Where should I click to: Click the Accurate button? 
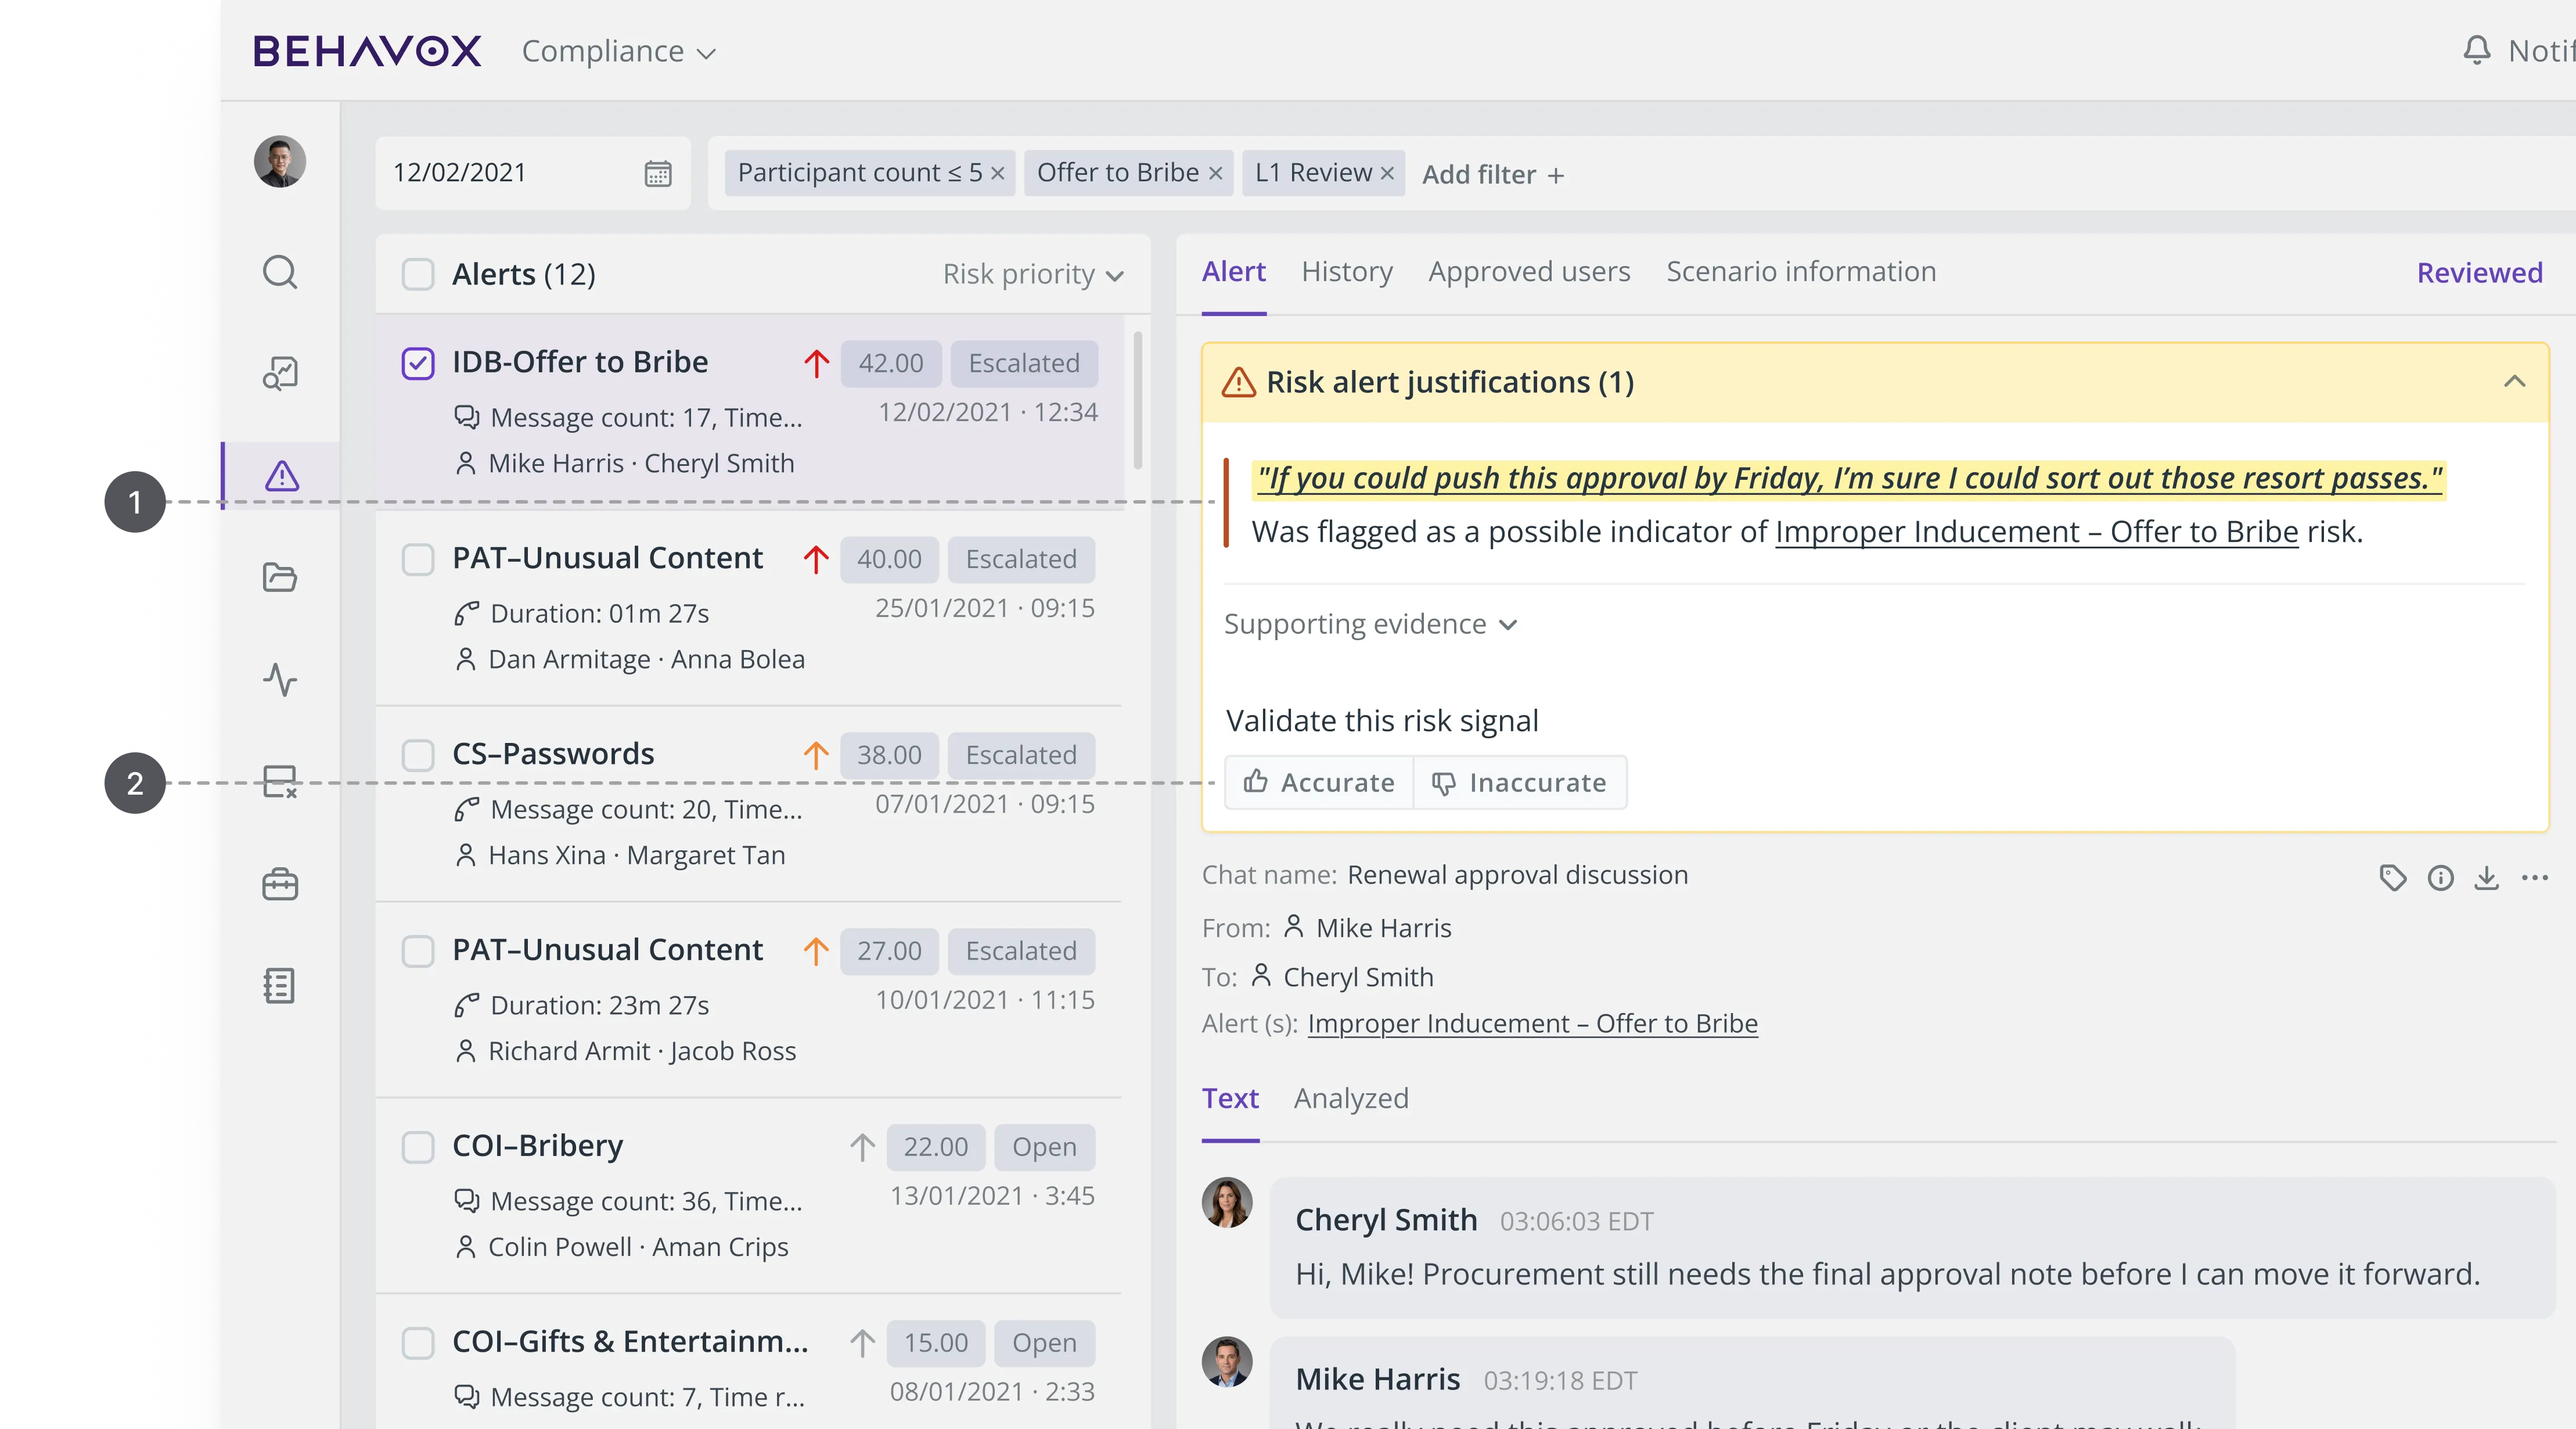[1319, 782]
